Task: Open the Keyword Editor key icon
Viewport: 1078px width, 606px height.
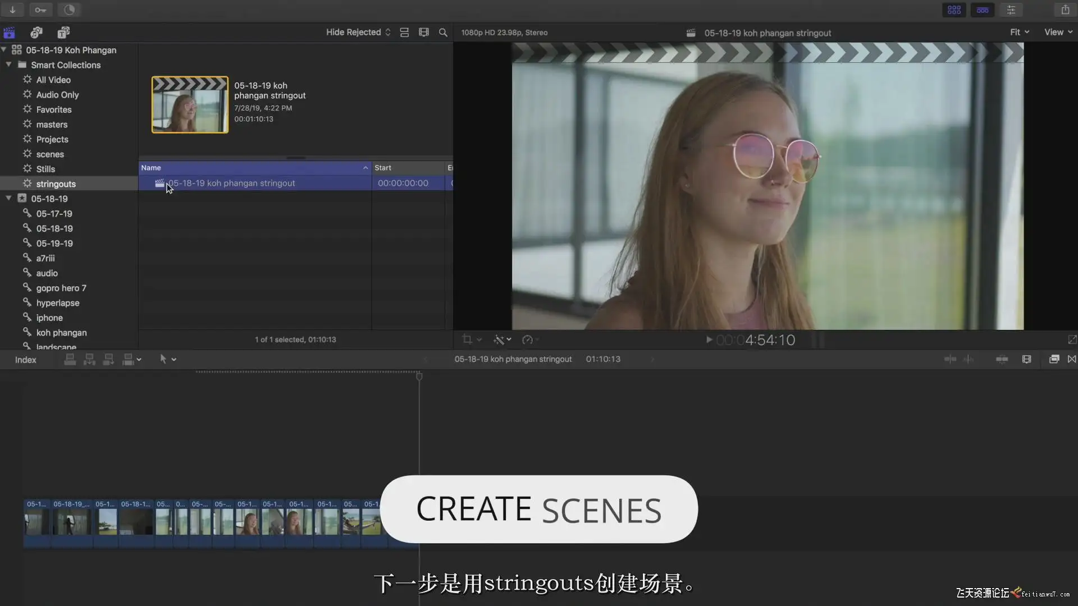Action: coord(40,10)
